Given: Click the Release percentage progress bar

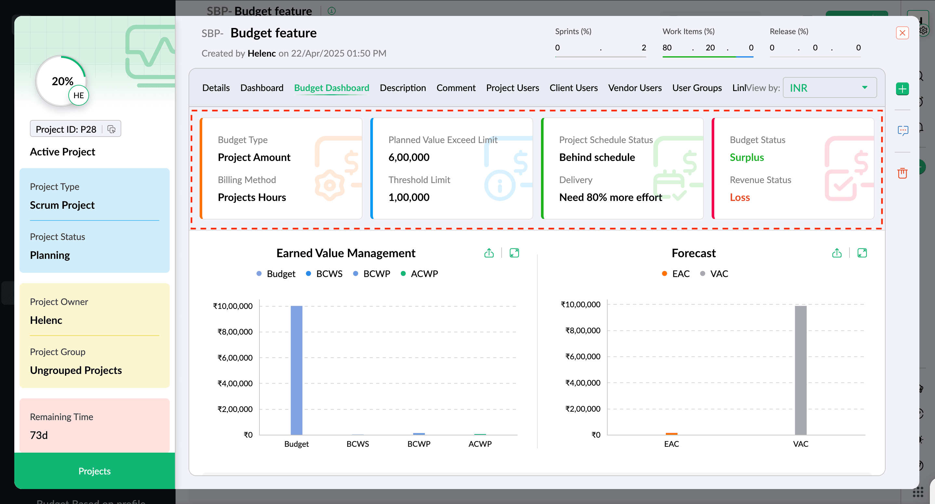Looking at the screenshot, I should pos(815,57).
